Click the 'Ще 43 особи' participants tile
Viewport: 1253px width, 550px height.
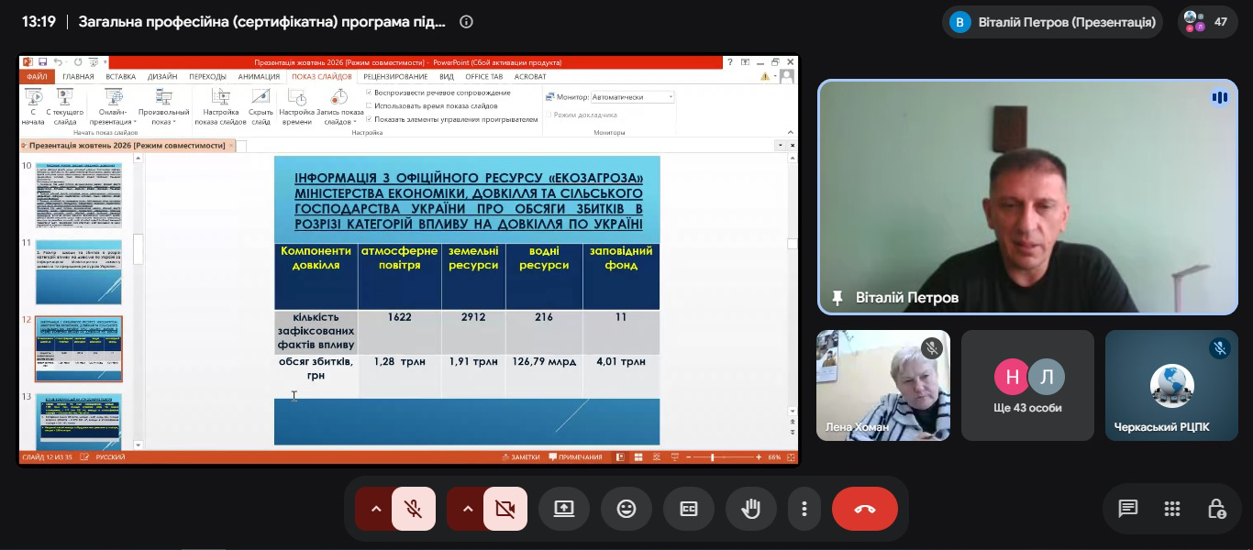(x=1028, y=385)
